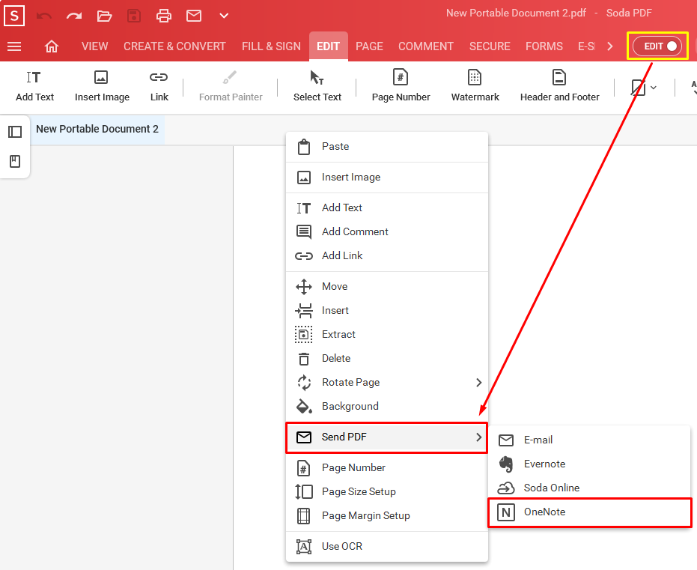The height and width of the screenshot is (570, 697).
Task: Redo the last action
Action: [x=74, y=16]
